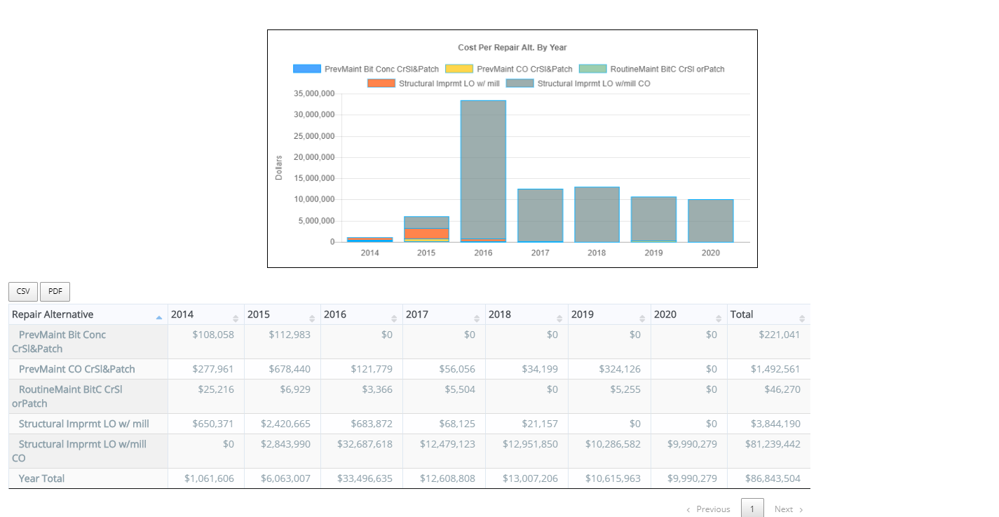
Task: Toggle PrevMaint Bit Conc CrSl&Patch legend series
Action: 366,69
